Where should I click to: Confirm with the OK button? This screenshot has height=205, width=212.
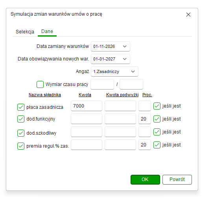pyautogui.click(x=145, y=179)
